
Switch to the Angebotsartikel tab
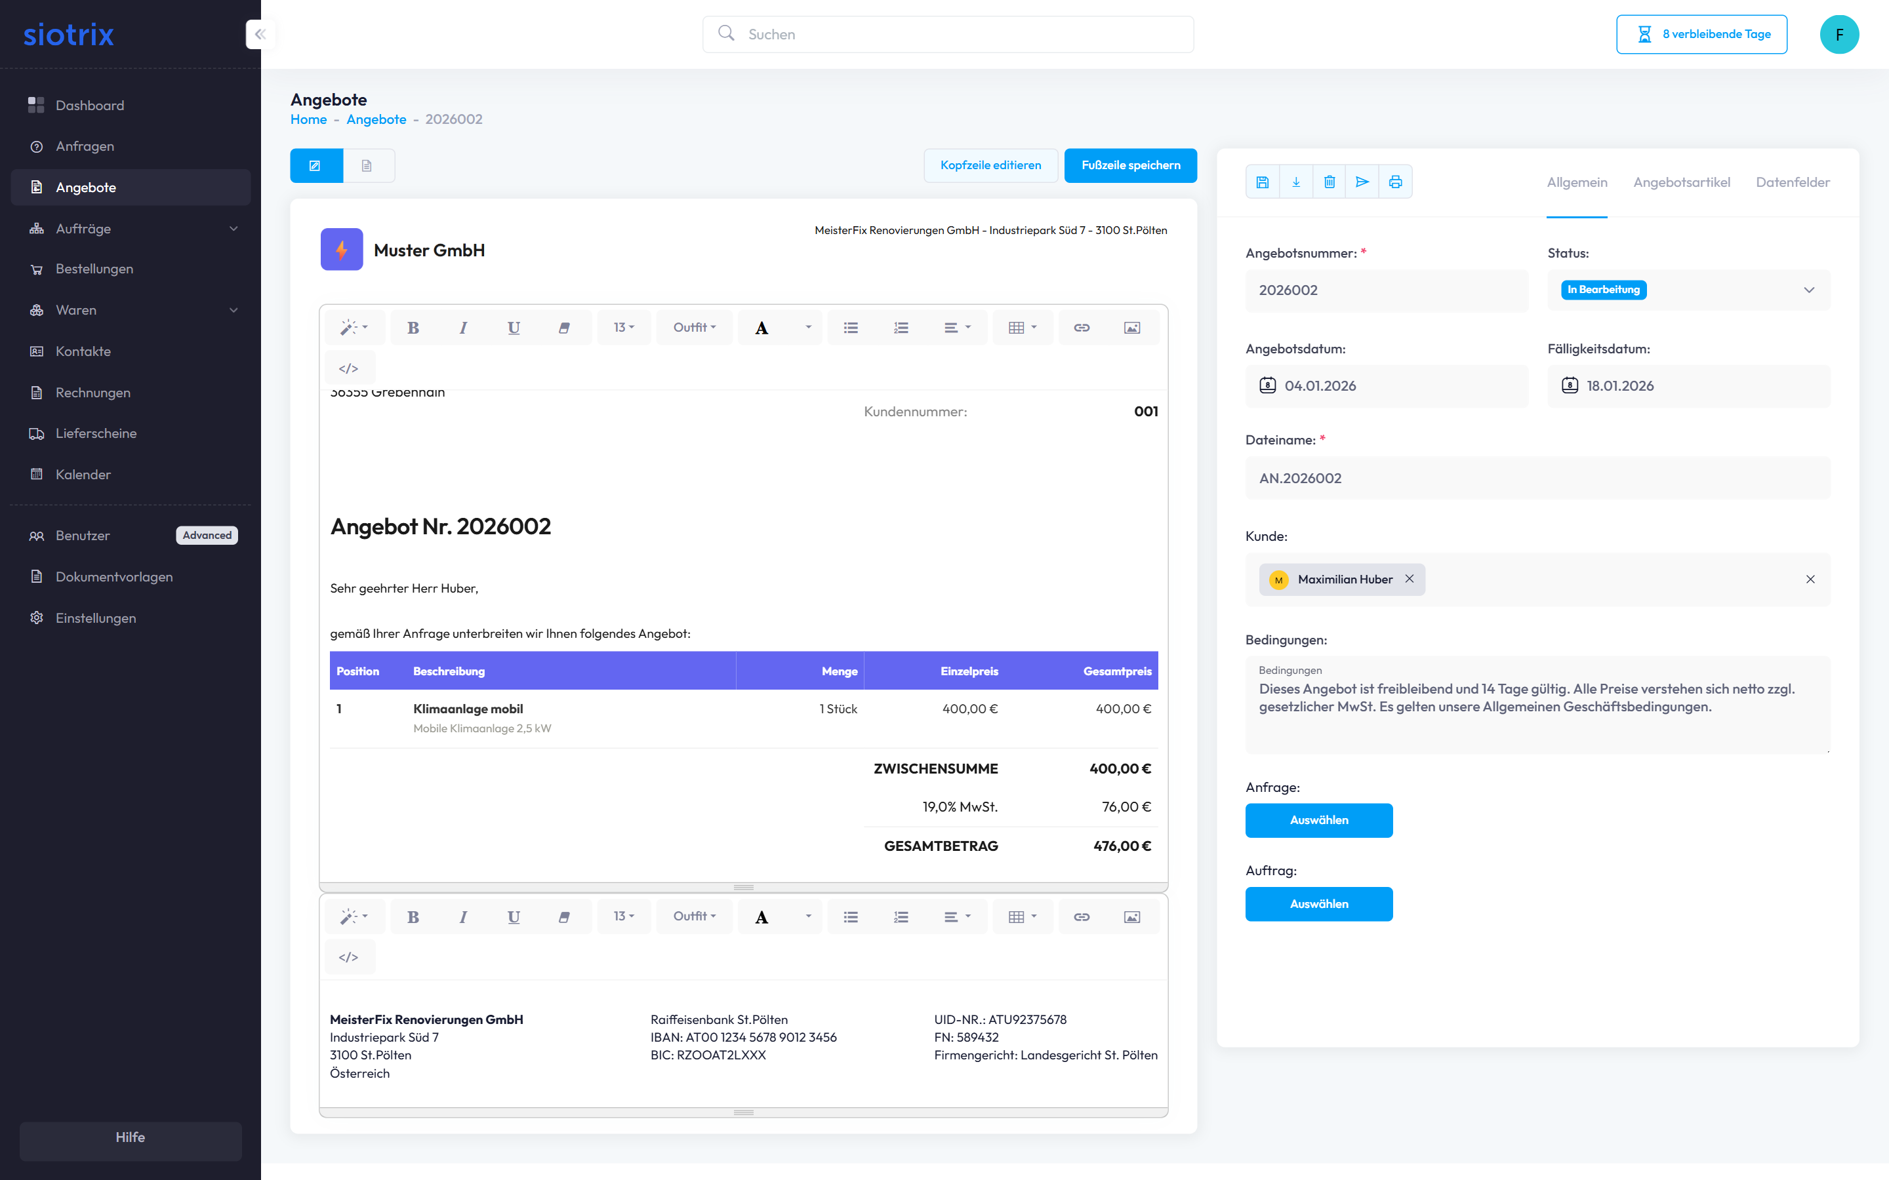[1681, 182]
